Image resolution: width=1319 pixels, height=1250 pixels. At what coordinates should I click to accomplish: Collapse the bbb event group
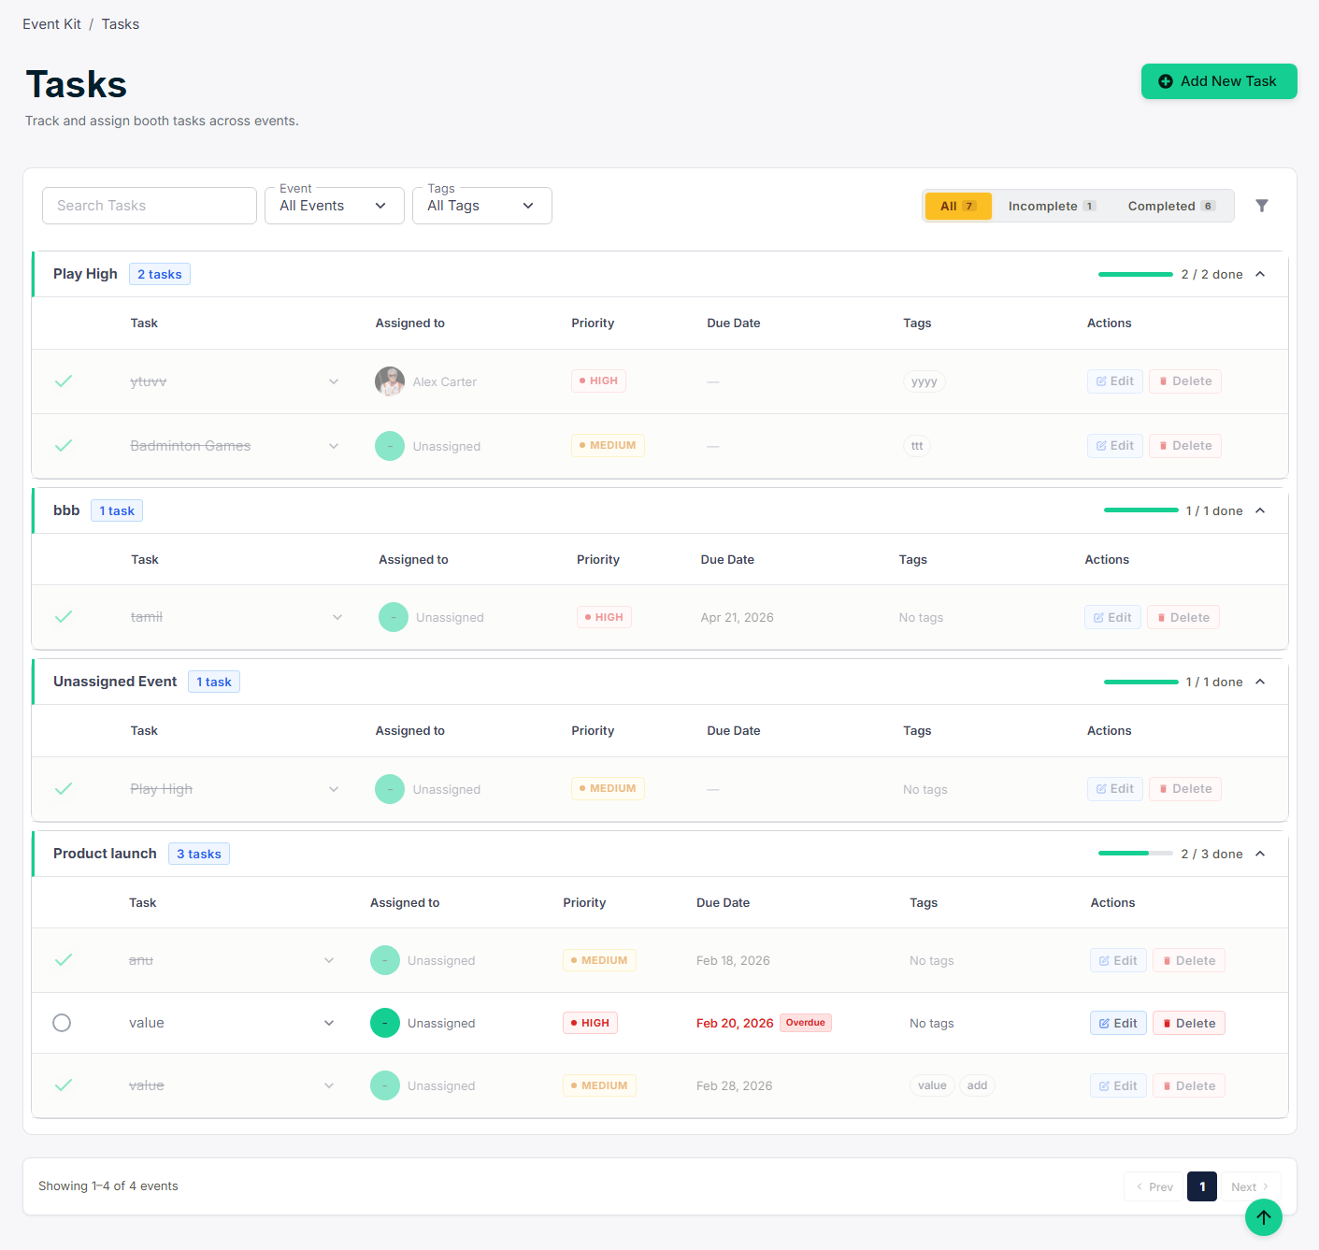1260,510
